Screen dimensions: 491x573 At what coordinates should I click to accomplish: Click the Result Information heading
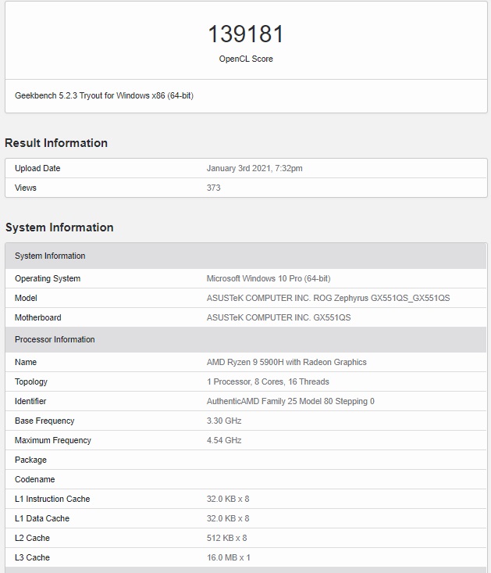pyautogui.click(x=56, y=143)
